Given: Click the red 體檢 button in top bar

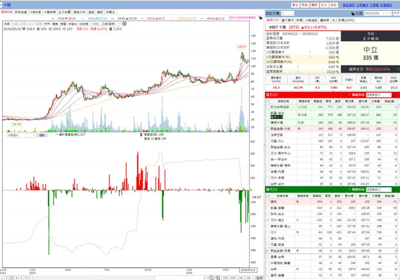Looking at the screenshot, I should tap(314, 5).
